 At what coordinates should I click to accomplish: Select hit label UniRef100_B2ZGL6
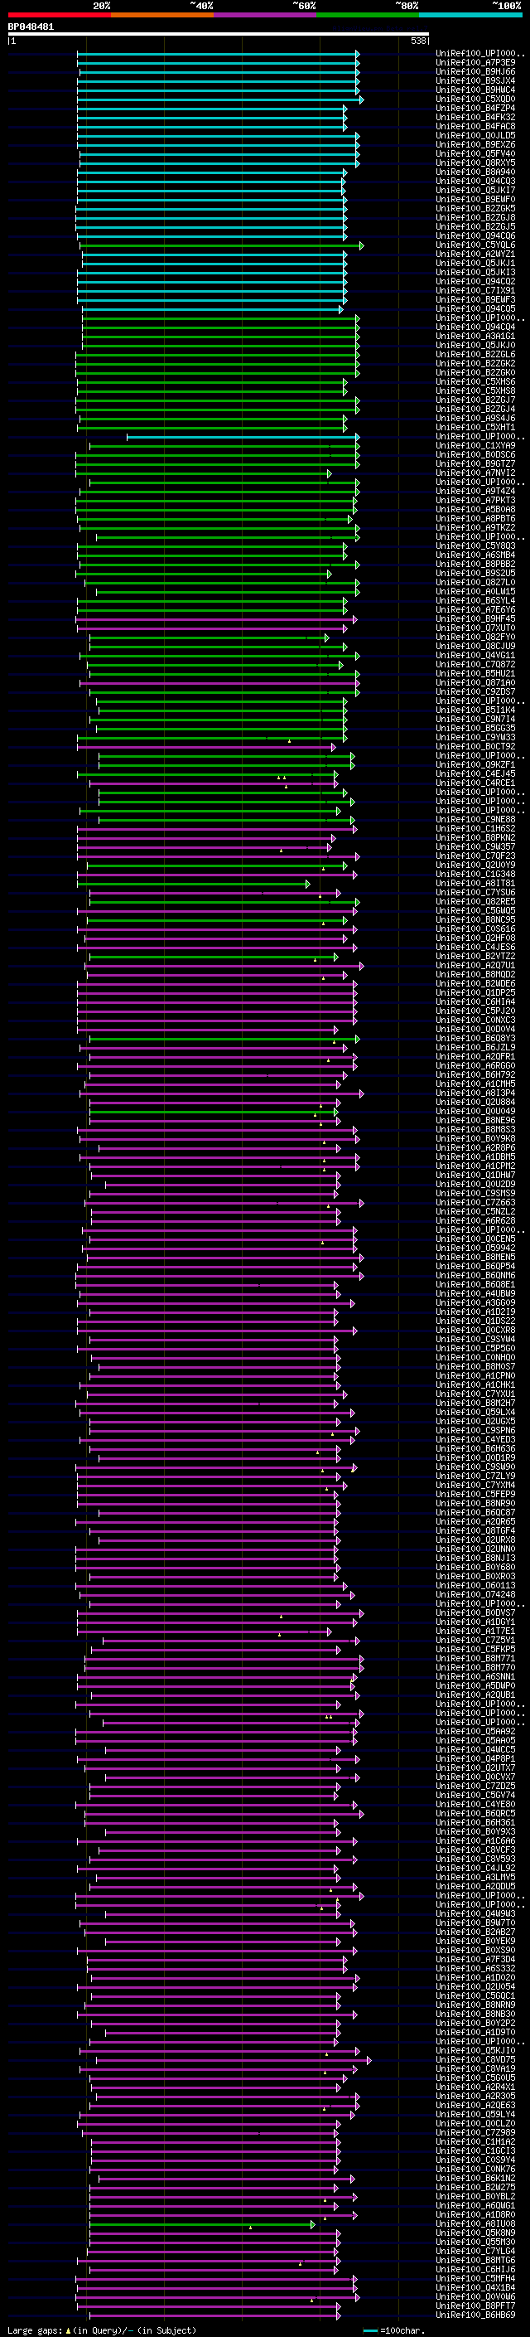click(x=475, y=355)
